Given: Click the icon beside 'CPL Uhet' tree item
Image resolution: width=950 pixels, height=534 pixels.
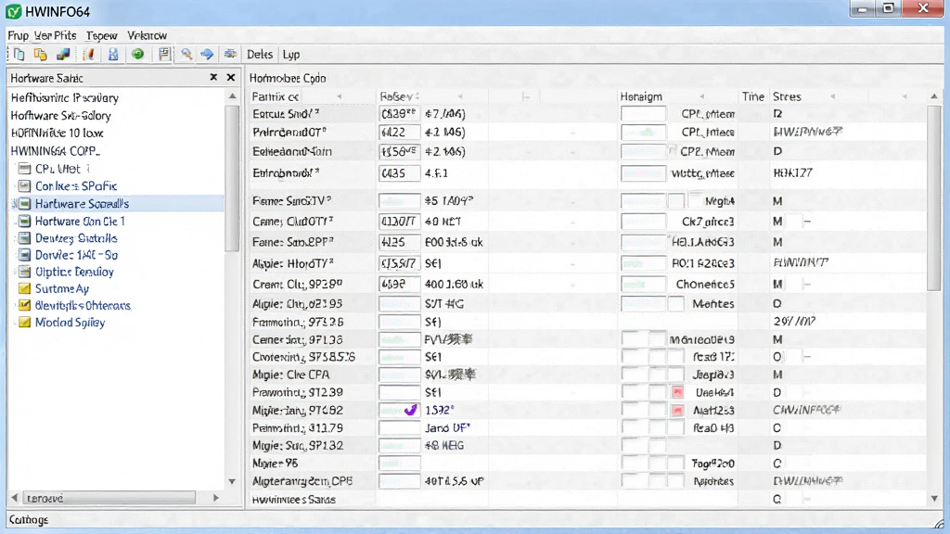Looking at the screenshot, I should coord(24,169).
